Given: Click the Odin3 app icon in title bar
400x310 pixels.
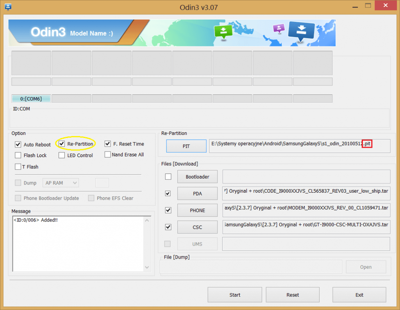Looking at the screenshot, I should point(8,7).
